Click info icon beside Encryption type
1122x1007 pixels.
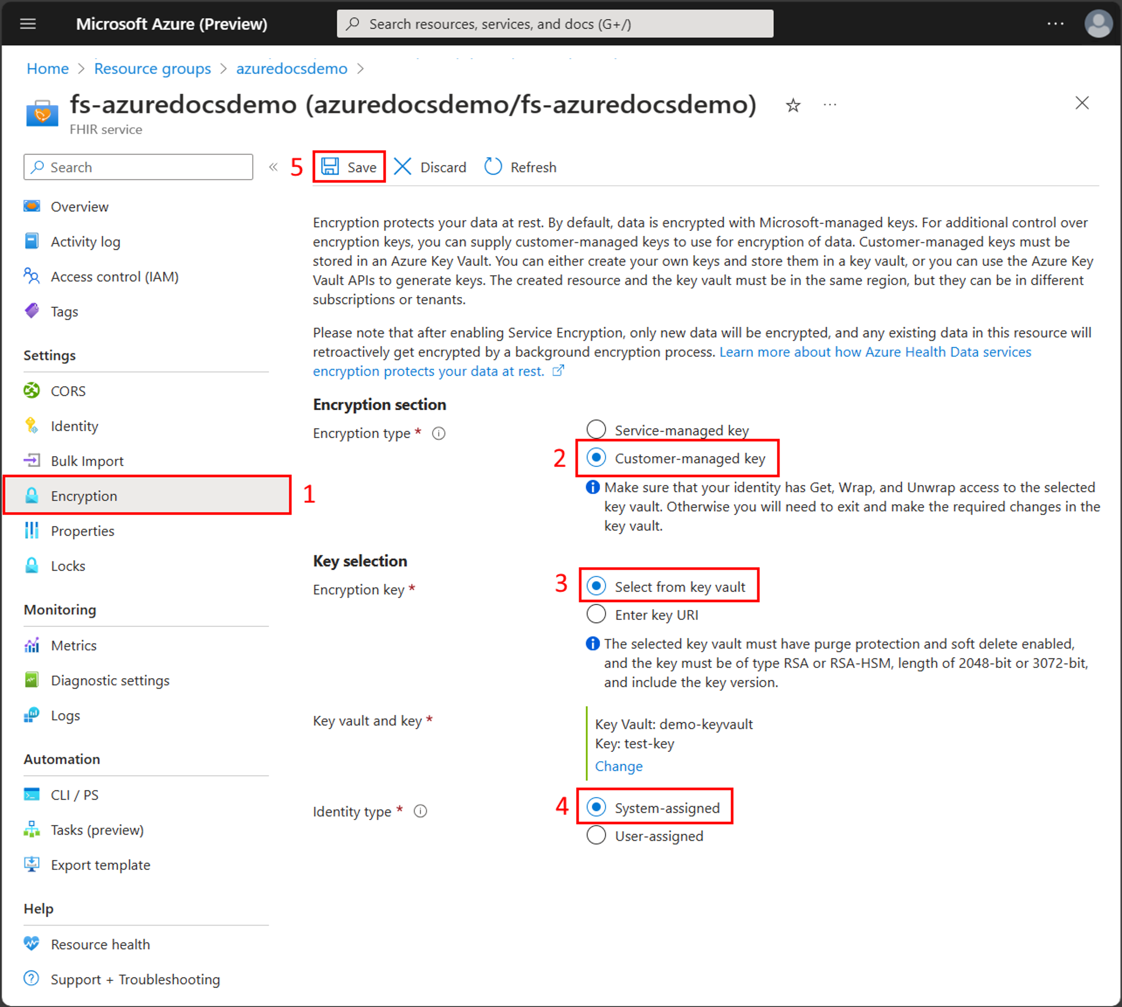pos(439,433)
